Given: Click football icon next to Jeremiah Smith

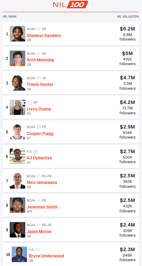Looking at the screenshot, I should pos(39,201).
